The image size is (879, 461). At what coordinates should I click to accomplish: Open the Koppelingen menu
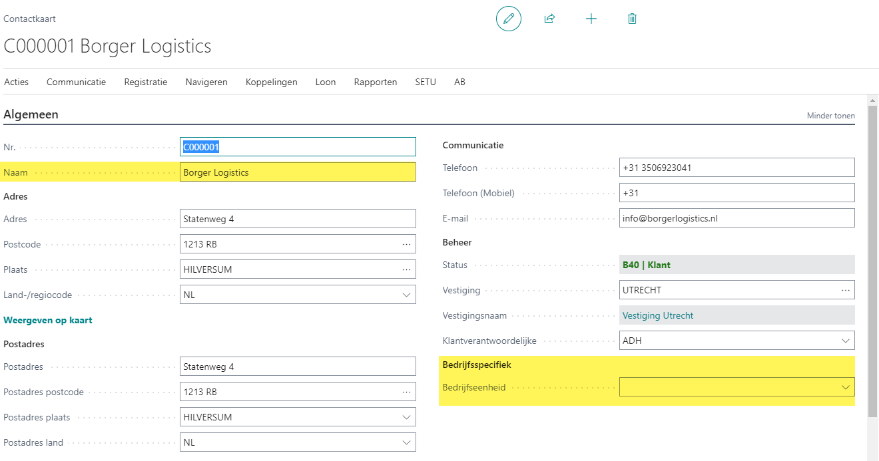271,82
